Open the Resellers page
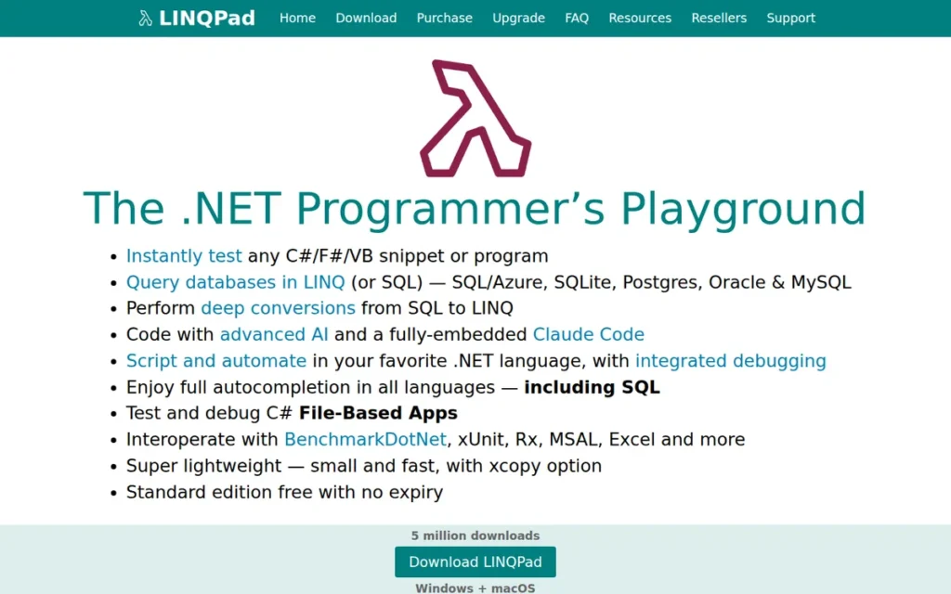Screen dimensions: 951x594 [719, 19]
